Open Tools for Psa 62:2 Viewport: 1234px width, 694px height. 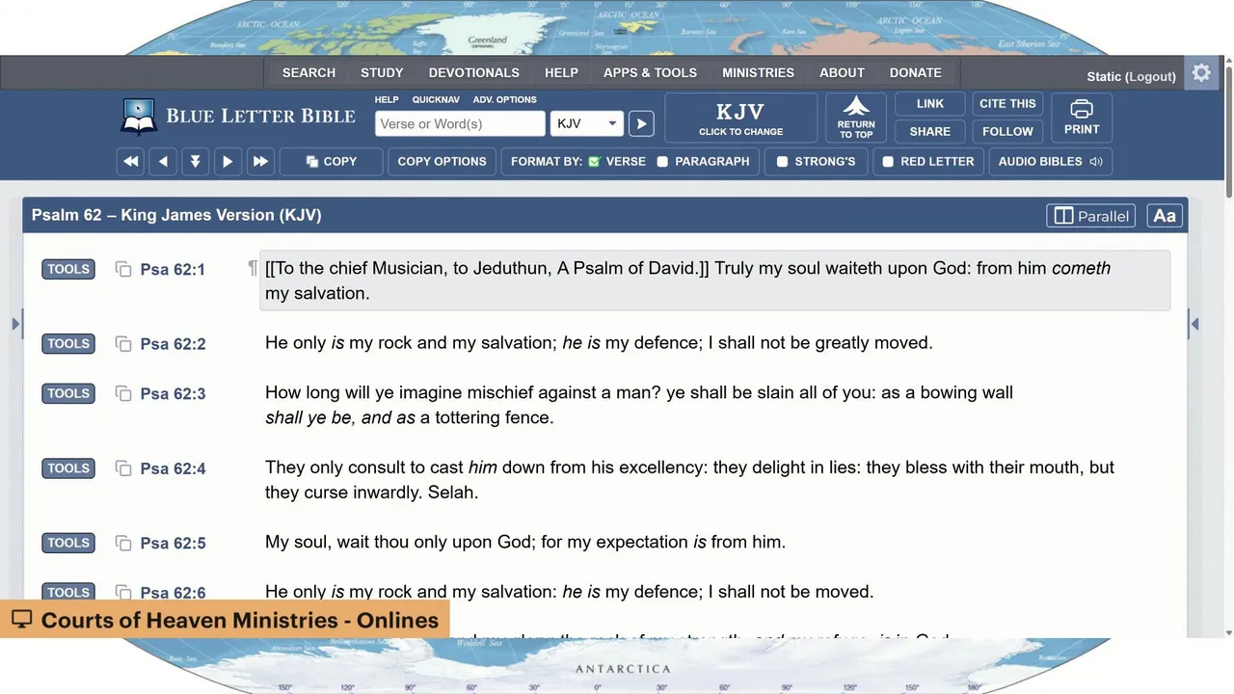[x=68, y=343]
